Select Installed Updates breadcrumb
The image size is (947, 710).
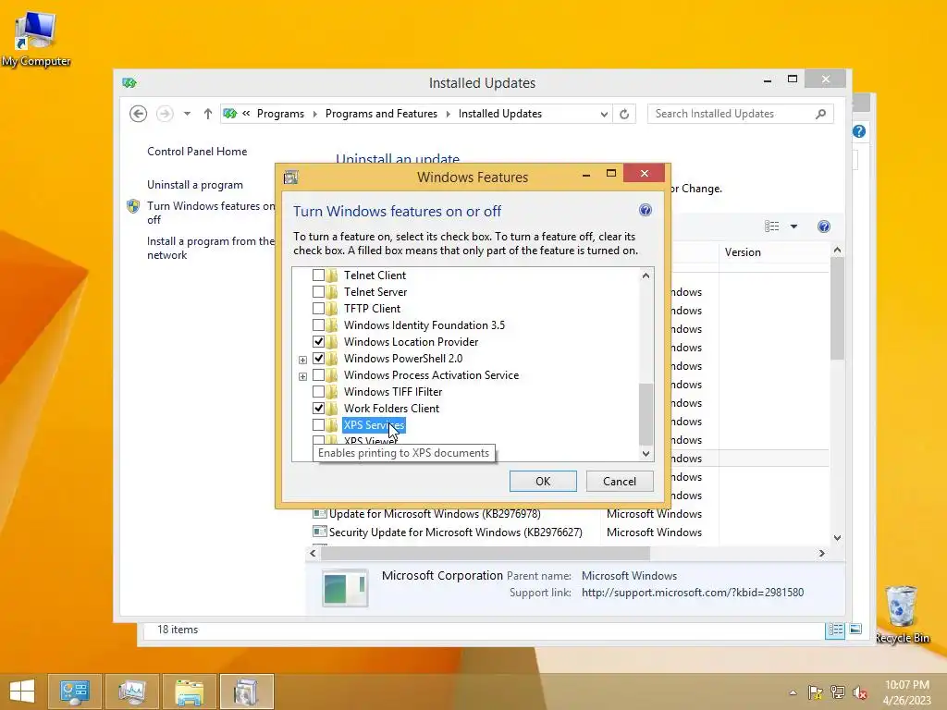[x=500, y=114]
